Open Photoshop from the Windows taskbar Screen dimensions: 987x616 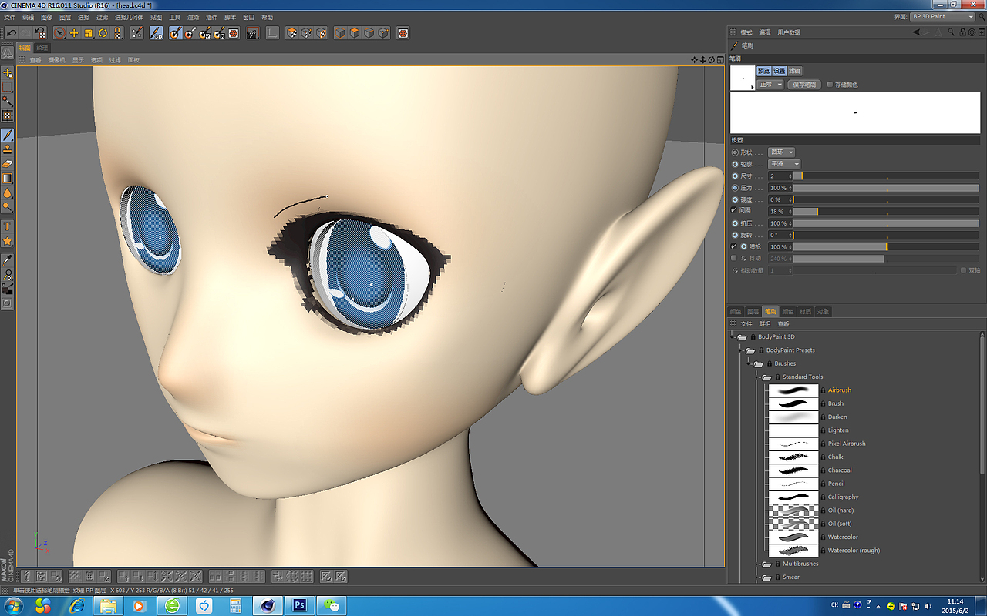point(298,605)
